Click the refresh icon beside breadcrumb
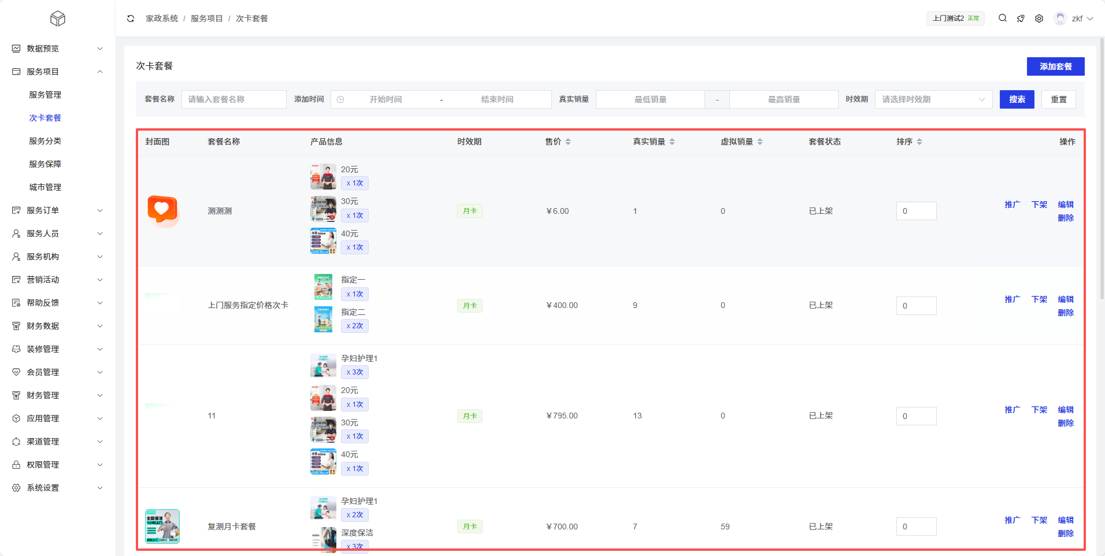 pyautogui.click(x=131, y=18)
